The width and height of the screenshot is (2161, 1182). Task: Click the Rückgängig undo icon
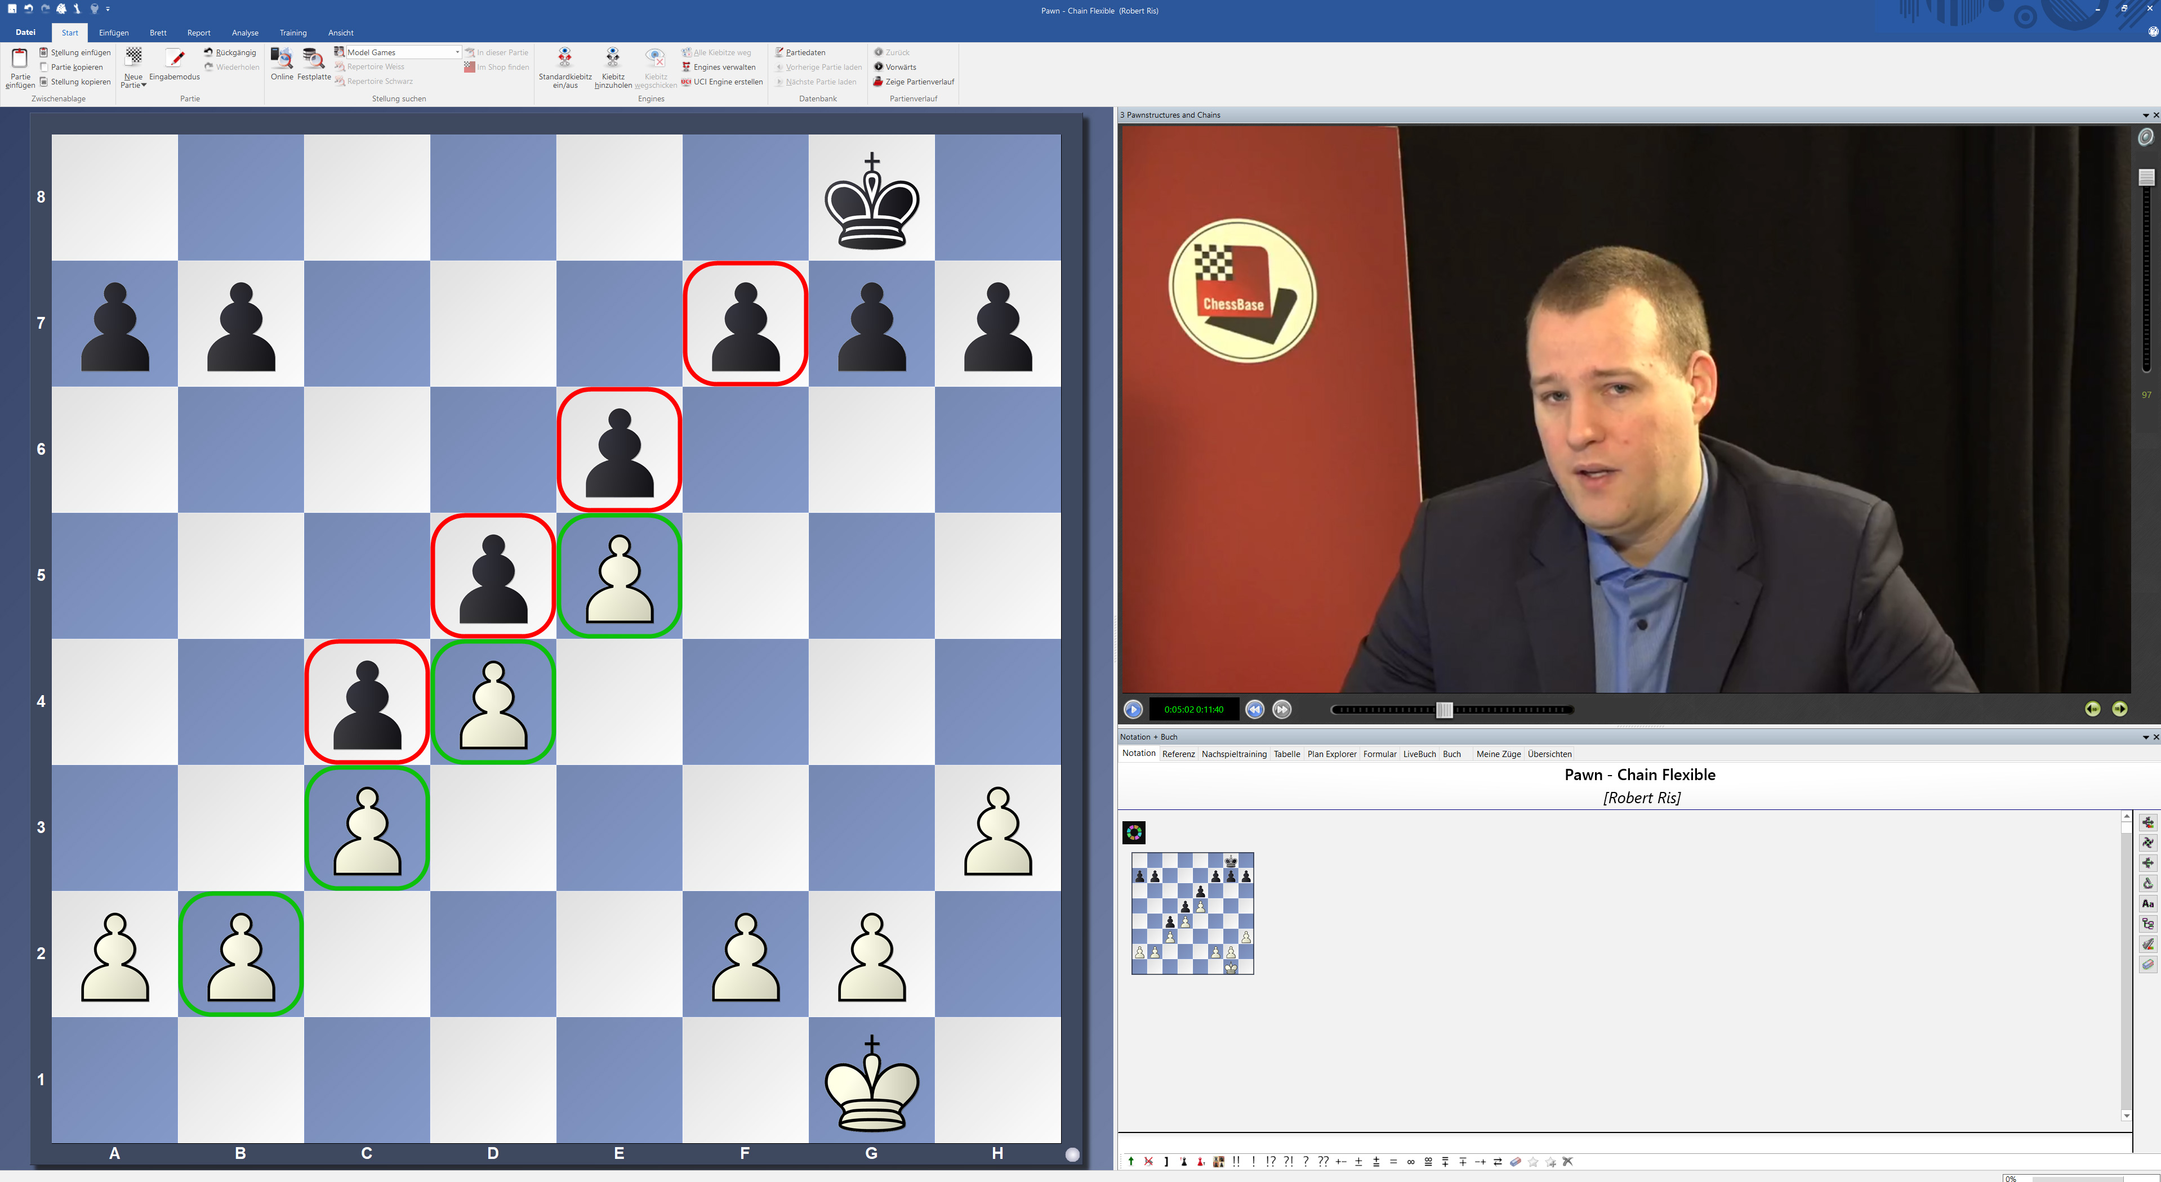(x=209, y=52)
